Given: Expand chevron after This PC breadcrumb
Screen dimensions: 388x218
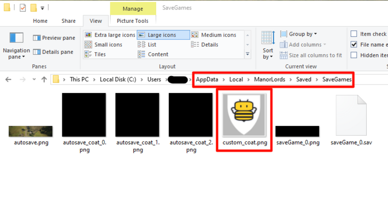Looking at the screenshot, I should 94,80.
